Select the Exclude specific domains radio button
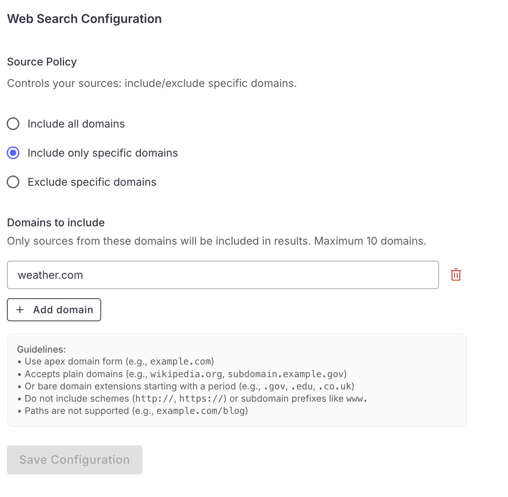Viewport: 508px width, 497px height. [x=13, y=182]
